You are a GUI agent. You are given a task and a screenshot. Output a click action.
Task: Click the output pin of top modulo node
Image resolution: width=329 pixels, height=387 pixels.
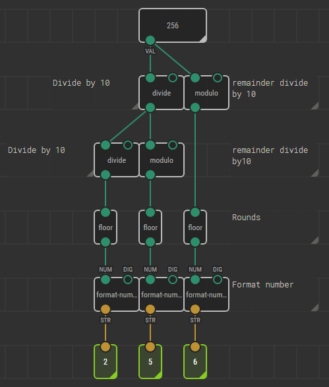coord(195,107)
